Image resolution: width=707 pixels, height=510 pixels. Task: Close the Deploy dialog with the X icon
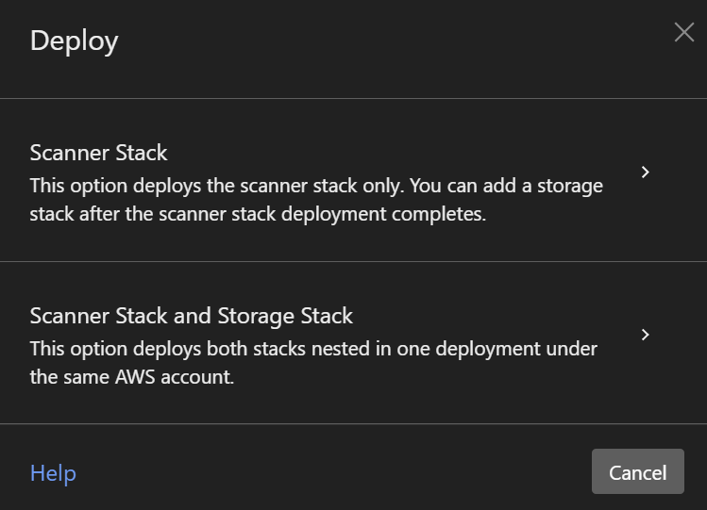(x=684, y=32)
